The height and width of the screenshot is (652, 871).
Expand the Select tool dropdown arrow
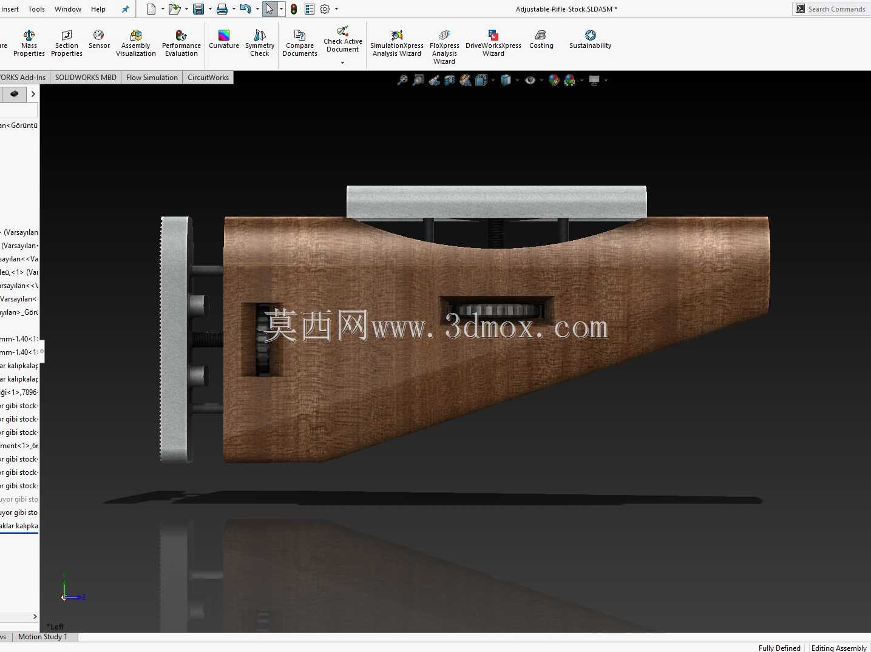coord(281,9)
